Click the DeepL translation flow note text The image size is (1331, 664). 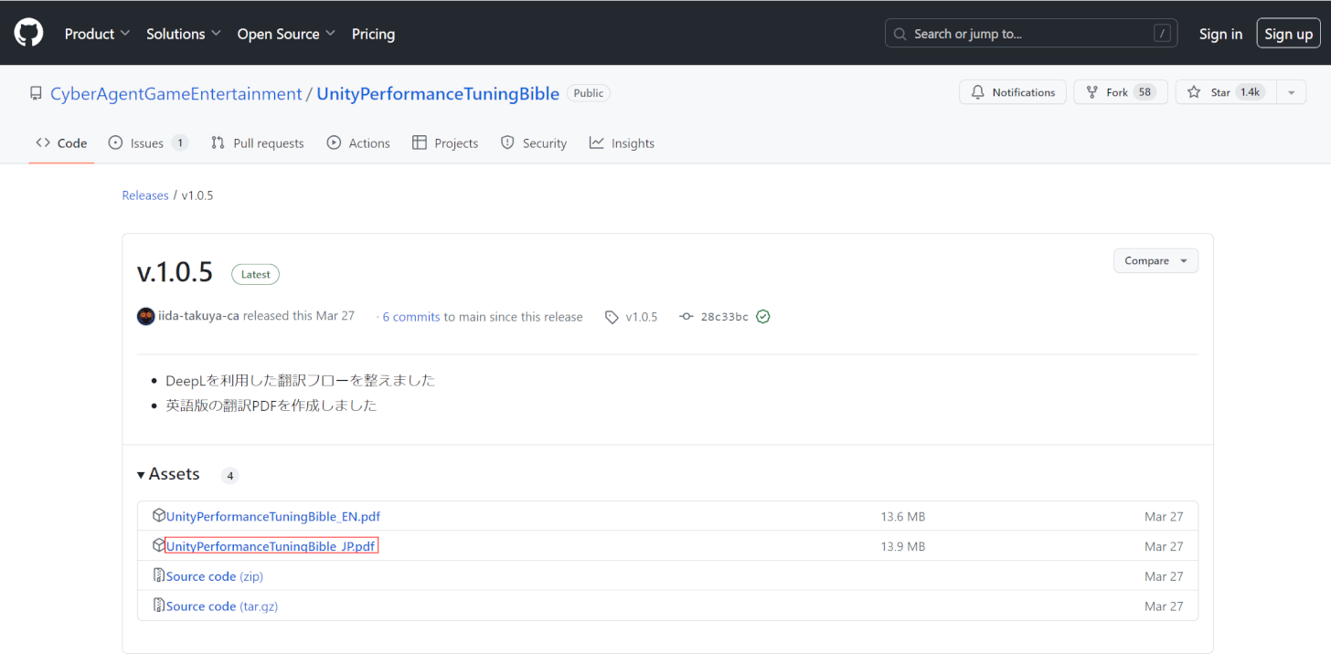click(301, 380)
